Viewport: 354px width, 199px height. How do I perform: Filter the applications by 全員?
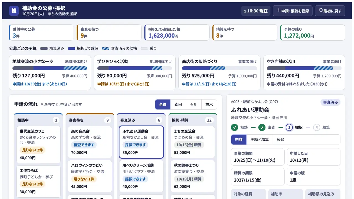pos(163,104)
